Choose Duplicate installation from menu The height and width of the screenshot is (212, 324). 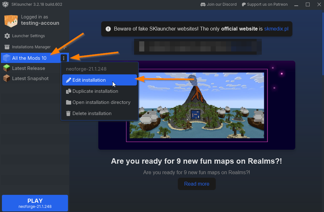pyautogui.click(x=100, y=91)
